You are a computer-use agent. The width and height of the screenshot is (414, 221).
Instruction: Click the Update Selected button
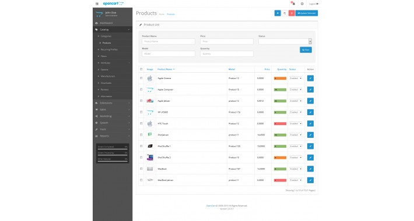tap(307, 13)
